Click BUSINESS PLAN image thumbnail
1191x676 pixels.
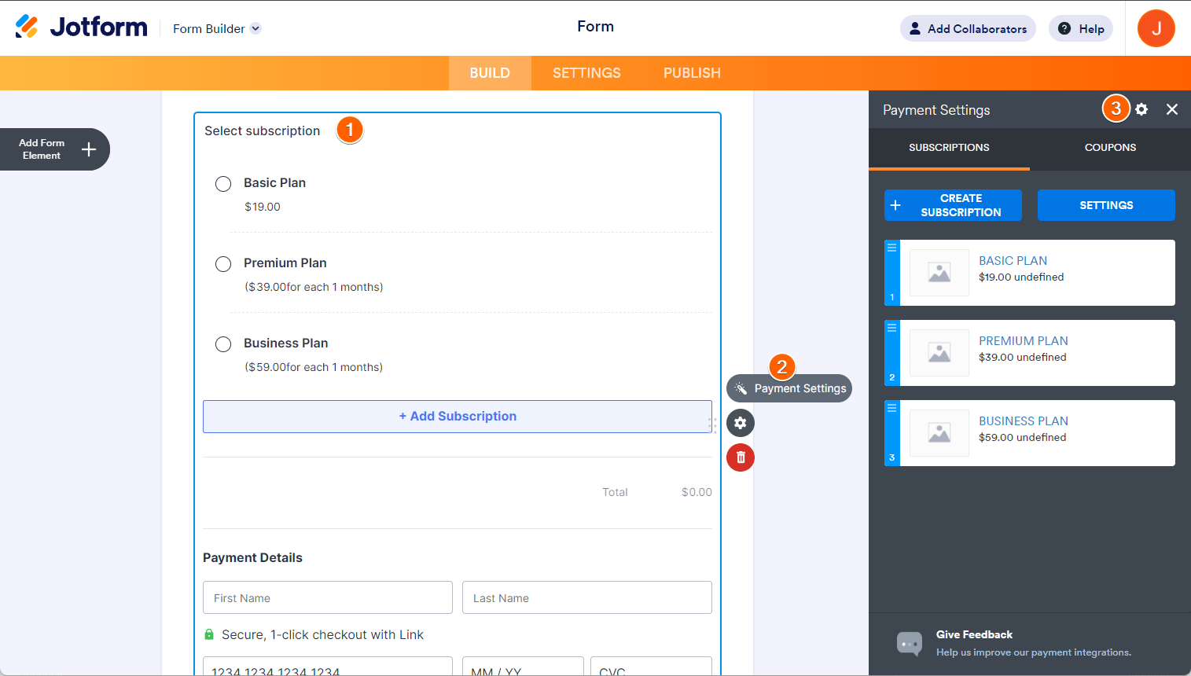point(939,433)
